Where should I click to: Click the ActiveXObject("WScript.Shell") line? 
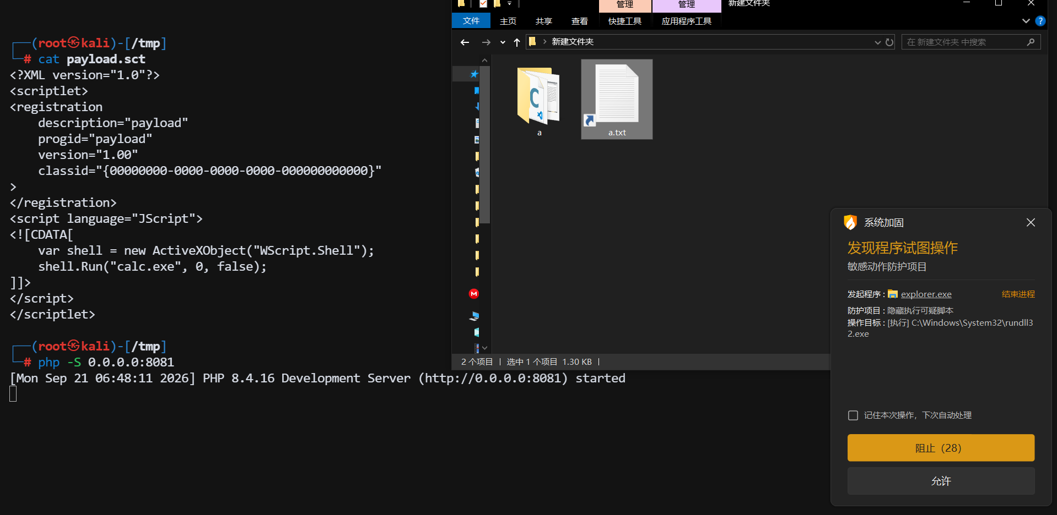click(x=206, y=251)
